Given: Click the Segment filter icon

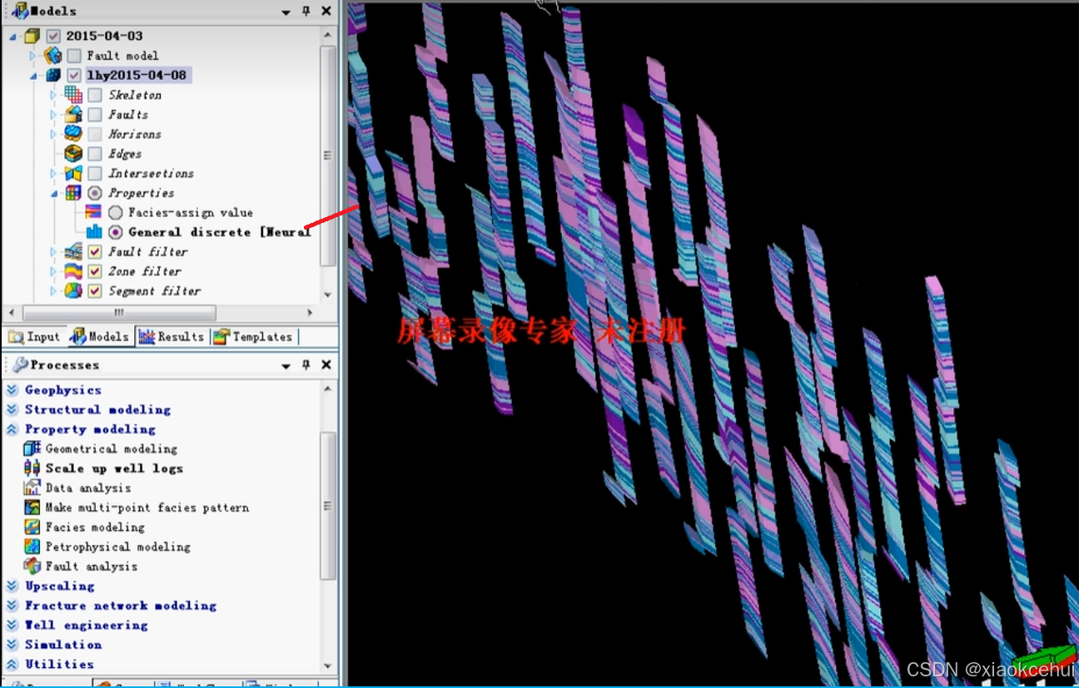Looking at the screenshot, I should pos(73,290).
